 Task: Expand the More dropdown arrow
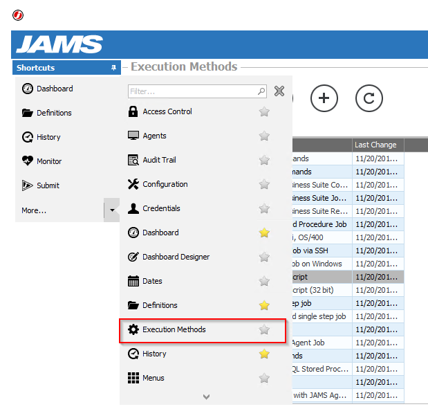pyautogui.click(x=112, y=210)
